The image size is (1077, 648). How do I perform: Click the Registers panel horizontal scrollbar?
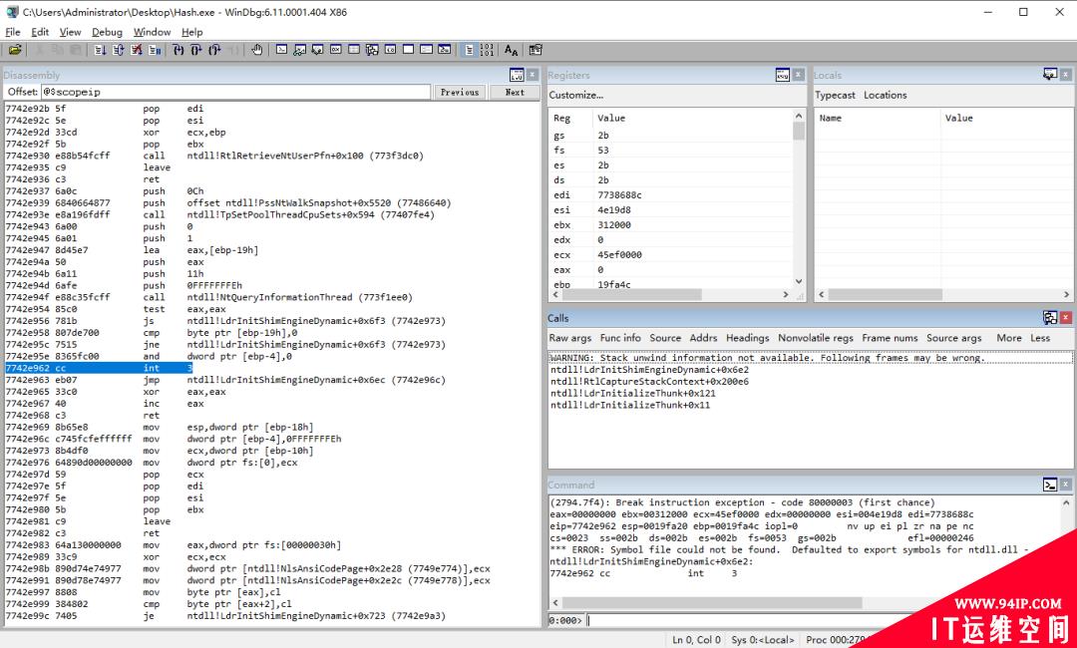(x=673, y=294)
